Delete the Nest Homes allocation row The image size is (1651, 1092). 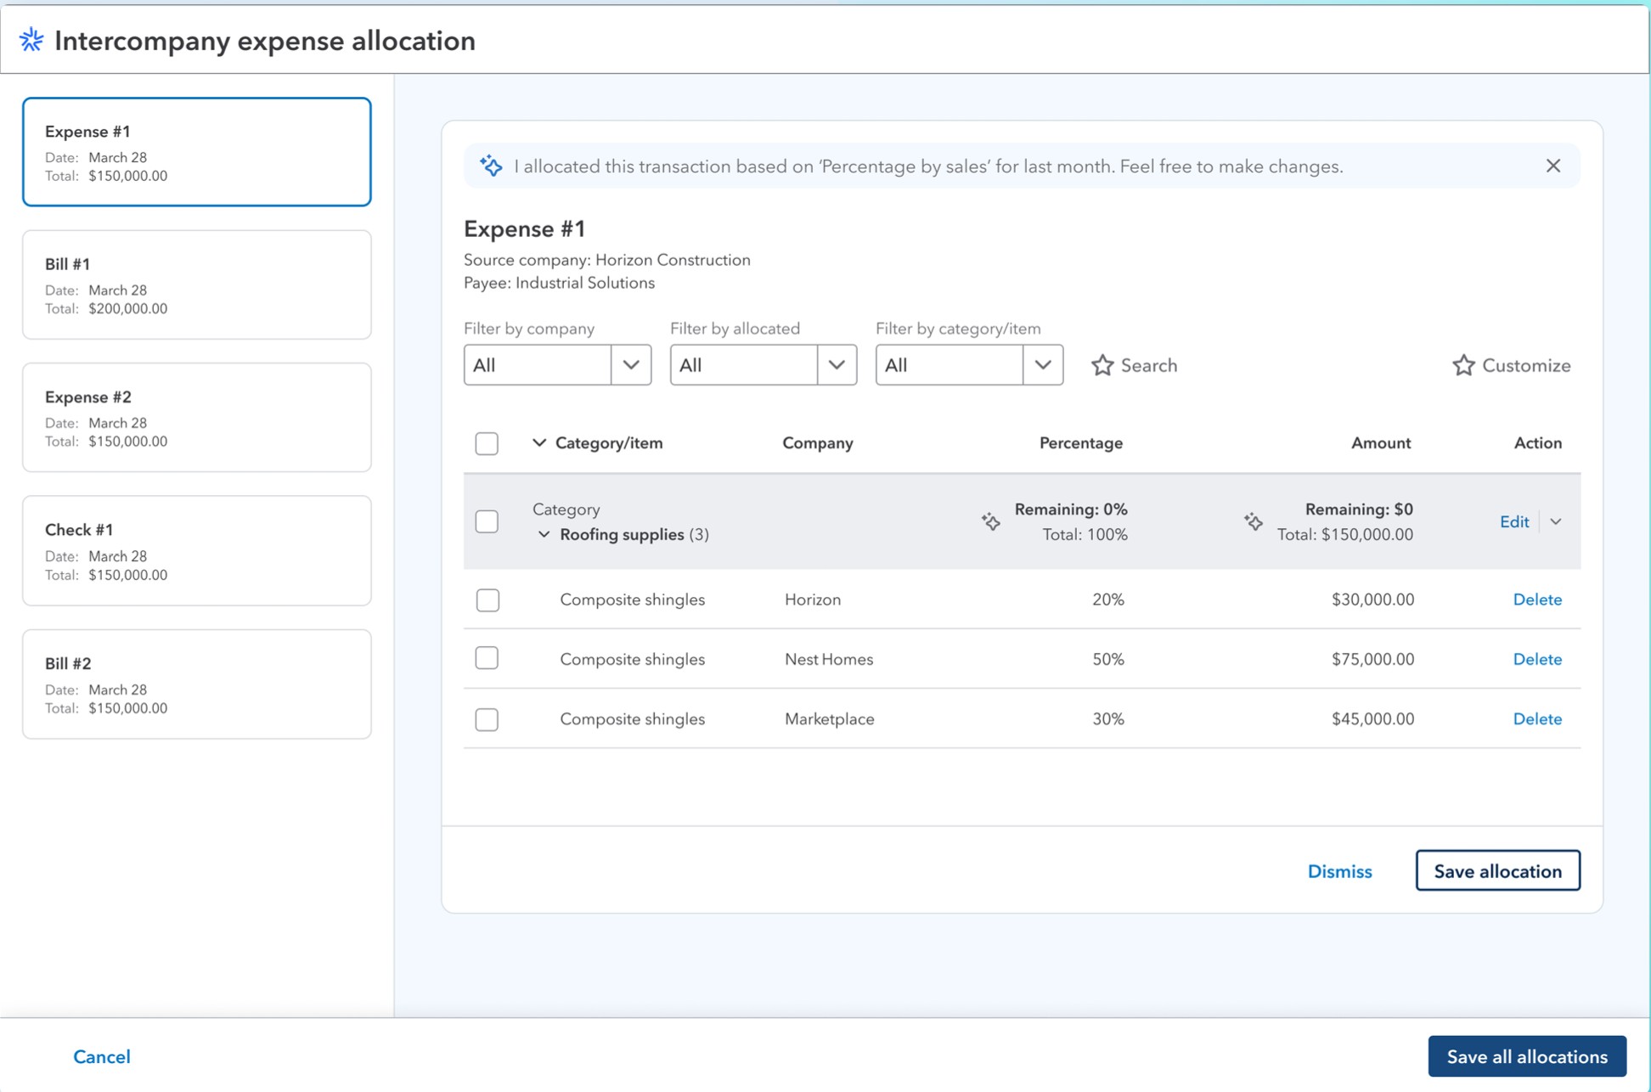click(x=1536, y=659)
